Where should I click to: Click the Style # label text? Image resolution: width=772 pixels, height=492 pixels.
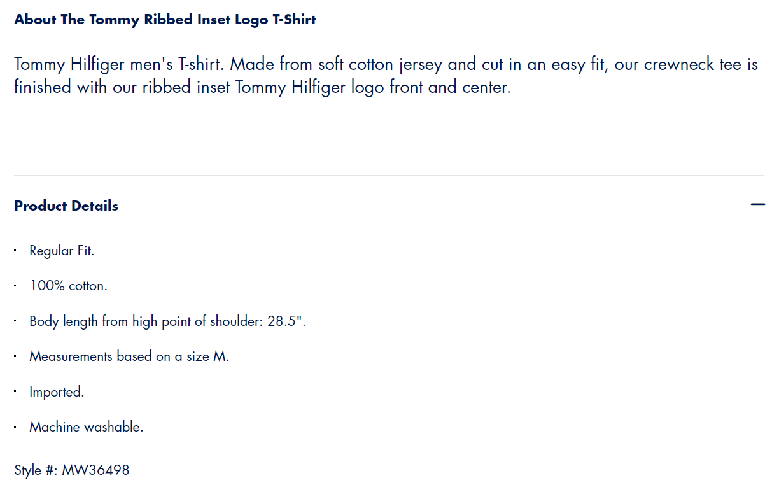tap(36, 470)
